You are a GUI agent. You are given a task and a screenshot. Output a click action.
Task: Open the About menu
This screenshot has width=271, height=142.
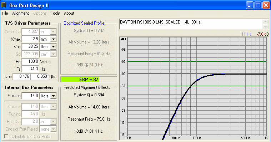click(69, 13)
